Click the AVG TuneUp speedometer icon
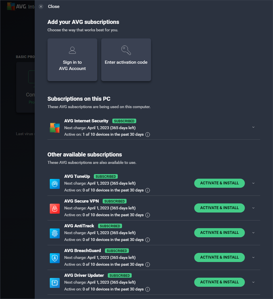The image size is (273, 299). [x=55, y=184]
